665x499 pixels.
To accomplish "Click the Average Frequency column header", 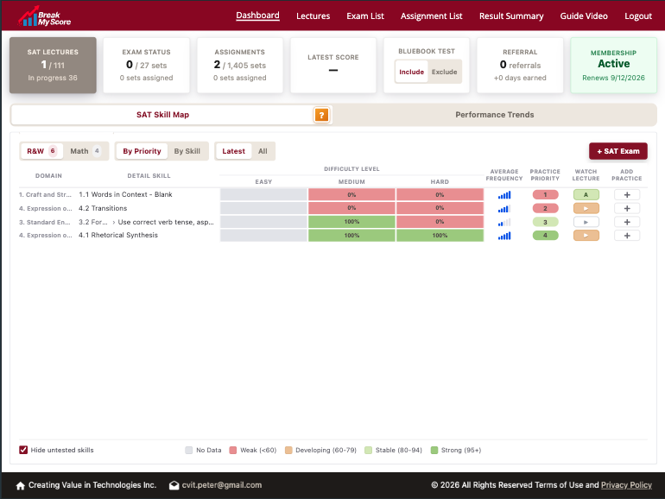I will (x=504, y=175).
